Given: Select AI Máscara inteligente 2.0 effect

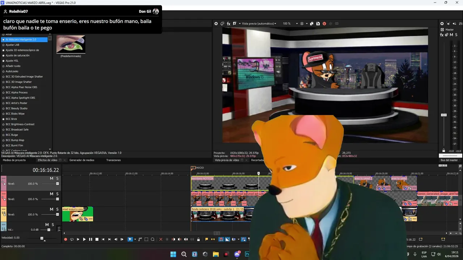Looking at the screenshot, I should [24, 39].
